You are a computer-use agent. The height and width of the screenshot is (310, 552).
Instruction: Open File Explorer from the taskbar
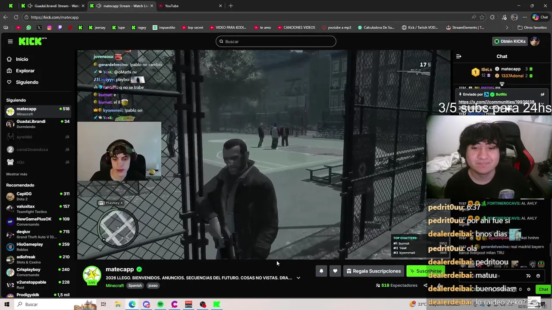pyautogui.click(x=118, y=304)
